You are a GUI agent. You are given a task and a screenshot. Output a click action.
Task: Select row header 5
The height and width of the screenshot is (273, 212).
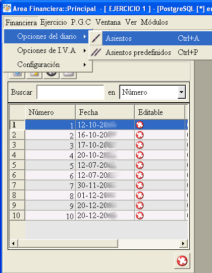tap(17, 165)
